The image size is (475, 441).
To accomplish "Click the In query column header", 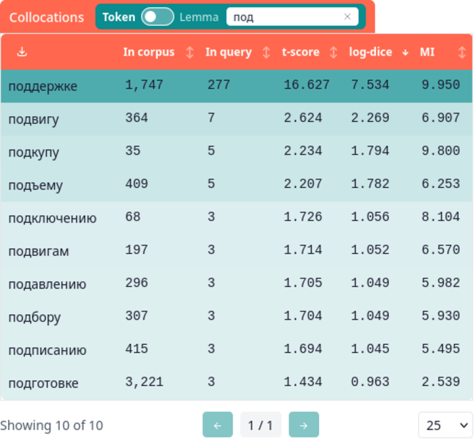I will coord(229,52).
